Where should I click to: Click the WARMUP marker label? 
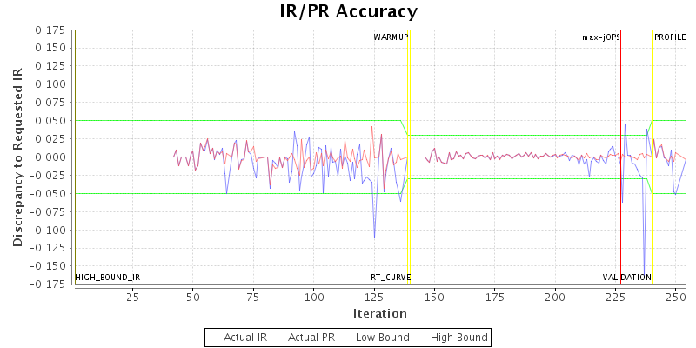coord(391,37)
